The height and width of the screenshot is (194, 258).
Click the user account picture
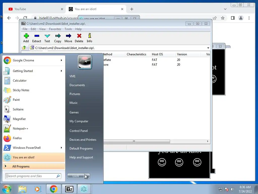coord(85,62)
